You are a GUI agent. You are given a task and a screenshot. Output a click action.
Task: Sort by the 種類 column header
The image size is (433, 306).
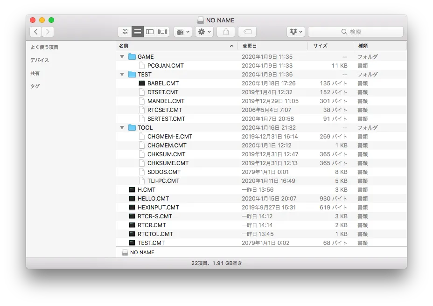tap(380, 46)
